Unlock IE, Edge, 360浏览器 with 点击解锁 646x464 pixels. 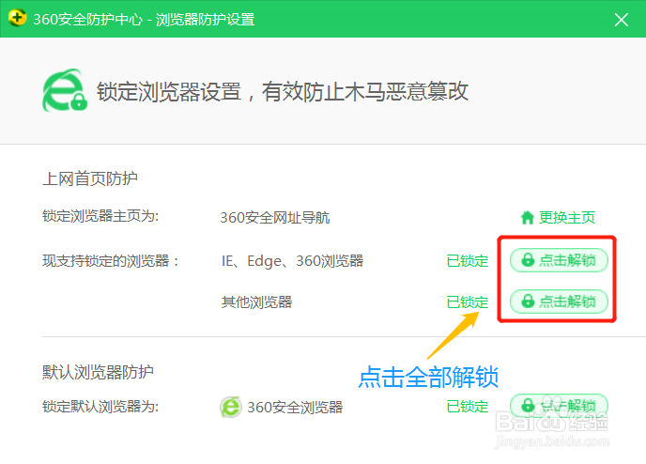559,260
